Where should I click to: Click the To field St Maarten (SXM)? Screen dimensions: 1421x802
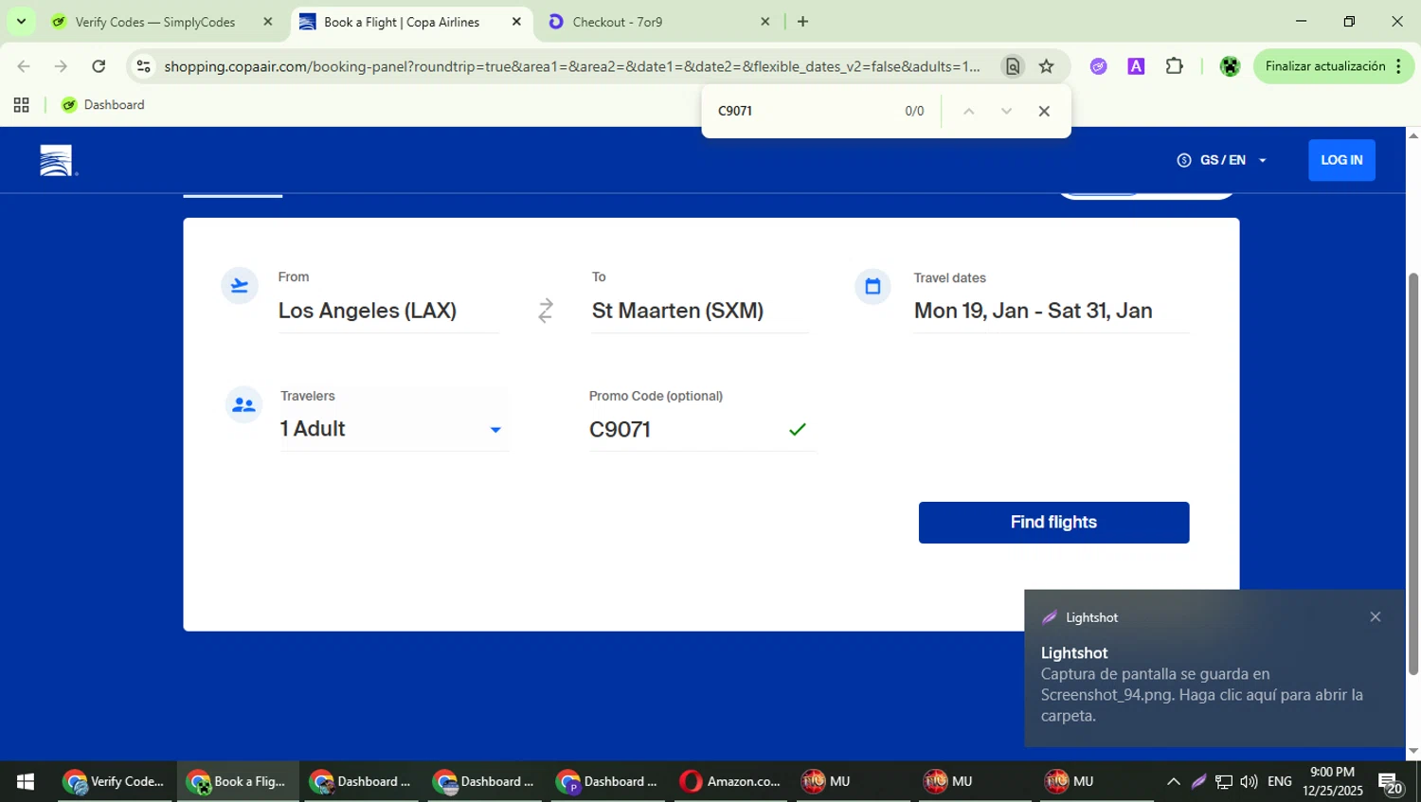pyautogui.click(x=700, y=311)
